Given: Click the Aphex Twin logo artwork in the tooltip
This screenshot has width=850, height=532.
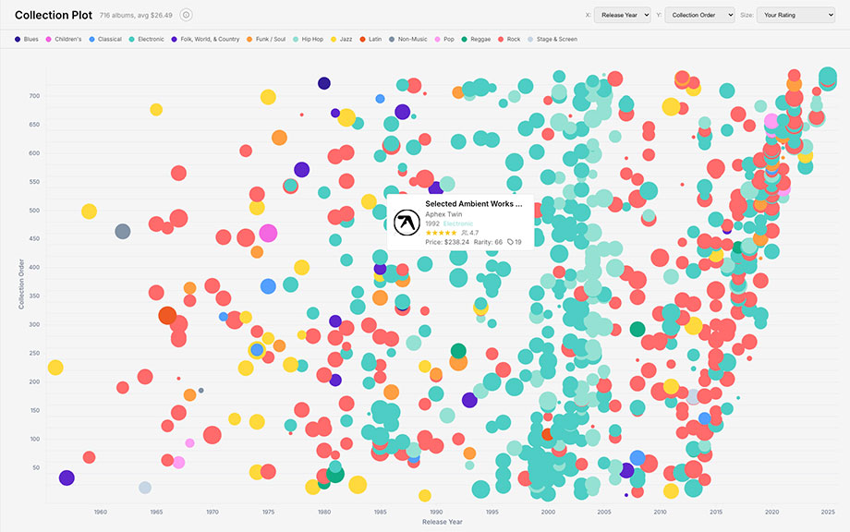Looking at the screenshot, I should coord(407,222).
